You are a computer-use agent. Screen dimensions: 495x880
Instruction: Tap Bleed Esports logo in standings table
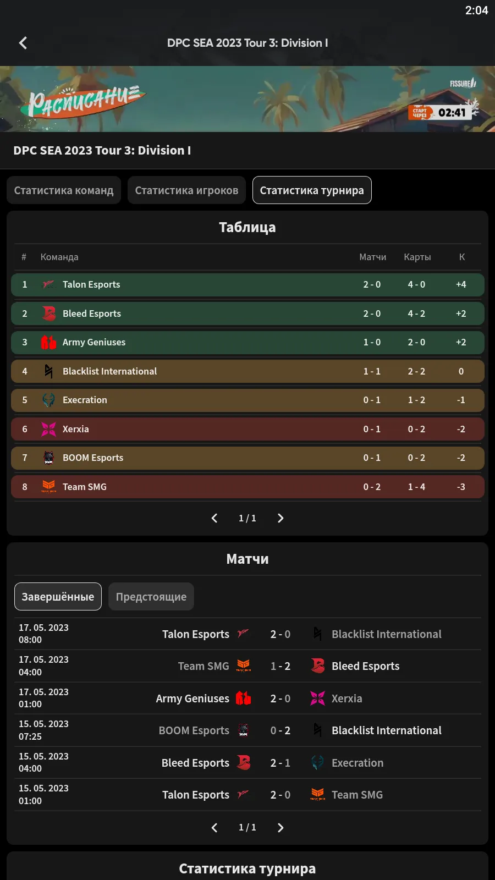pos(48,313)
